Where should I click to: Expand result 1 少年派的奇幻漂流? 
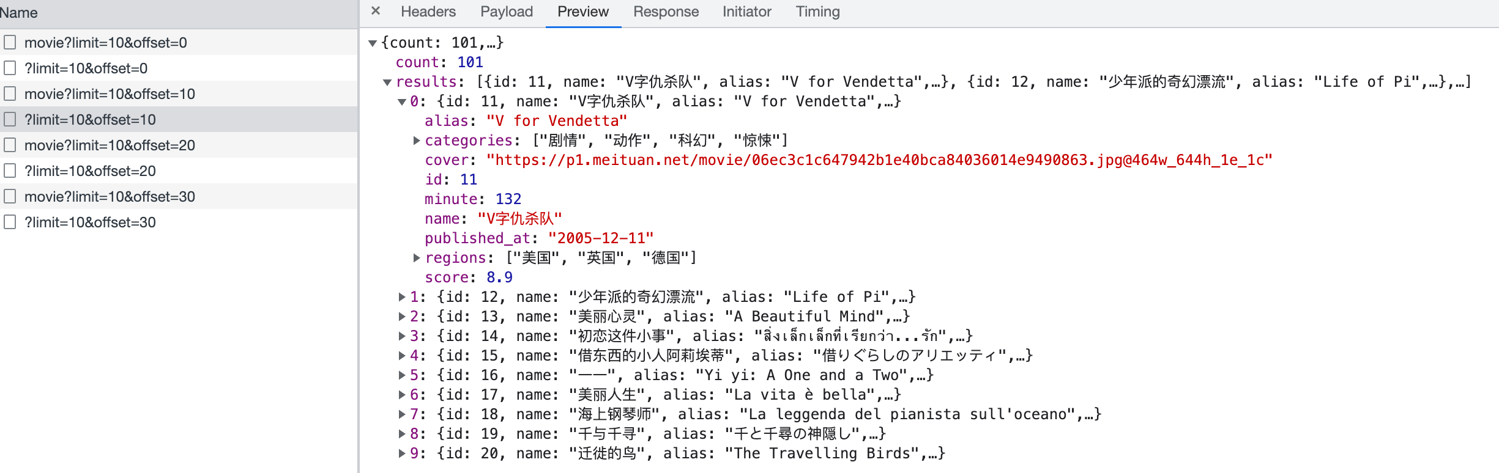pyautogui.click(x=402, y=297)
